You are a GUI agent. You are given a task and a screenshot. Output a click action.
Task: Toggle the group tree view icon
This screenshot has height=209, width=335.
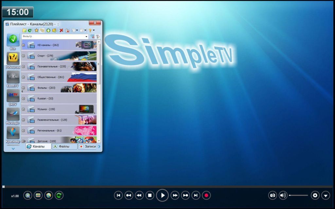42,30
